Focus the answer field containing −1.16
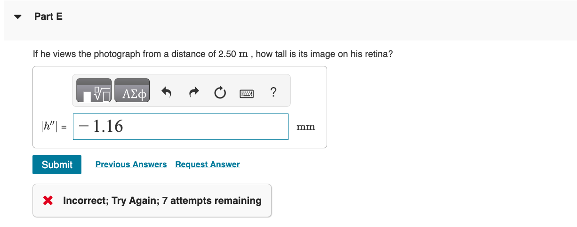This screenshot has width=577, height=227. coord(181,127)
